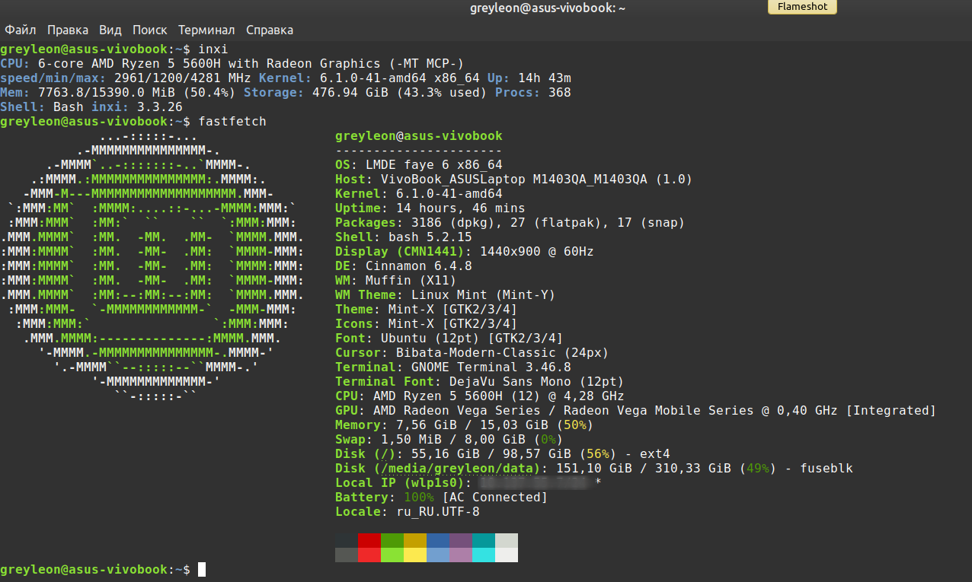Choose the dark purple swatch in top row
Screen dimensions: 972x582
tap(461, 540)
